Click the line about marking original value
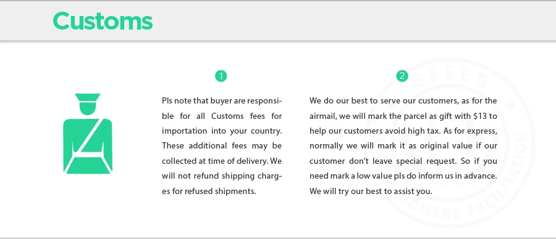556x239 pixels. coord(403,146)
